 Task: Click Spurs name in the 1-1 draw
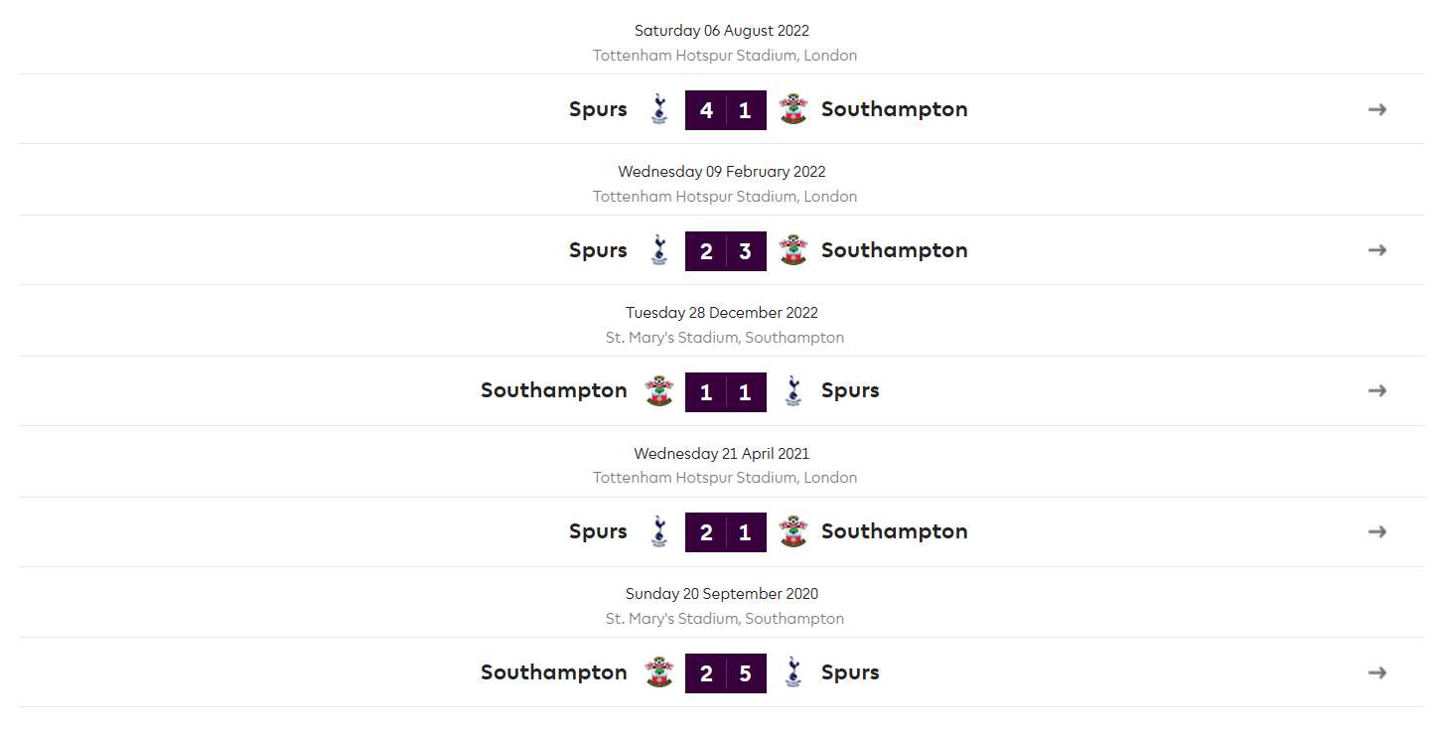coord(850,390)
